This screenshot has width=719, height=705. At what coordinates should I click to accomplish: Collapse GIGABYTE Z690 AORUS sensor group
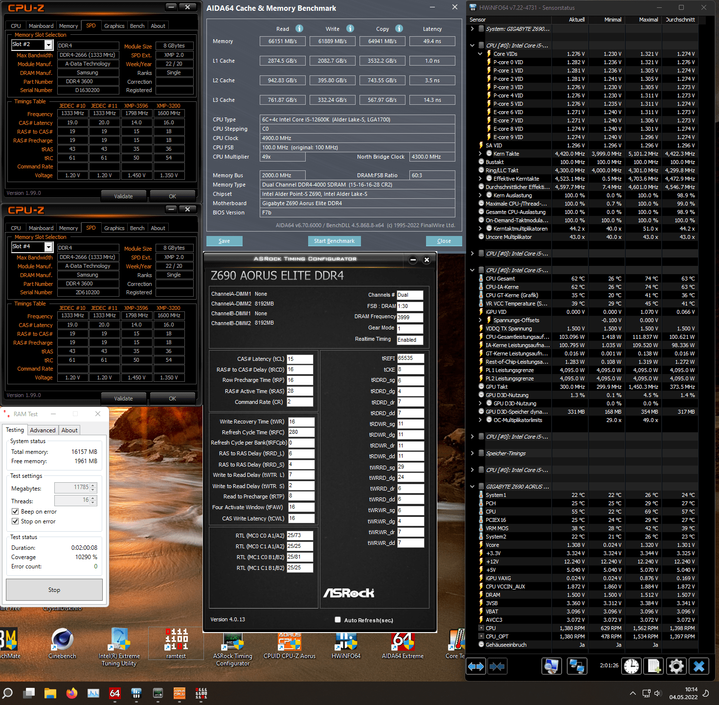coord(472,487)
